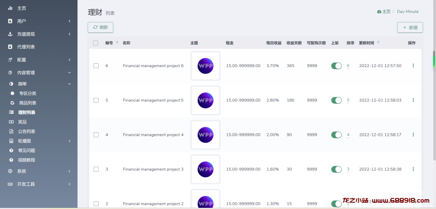The width and height of the screenshot is (436, 209).
Task: Click the user icon beside 用户
Action: coord(10,21)
